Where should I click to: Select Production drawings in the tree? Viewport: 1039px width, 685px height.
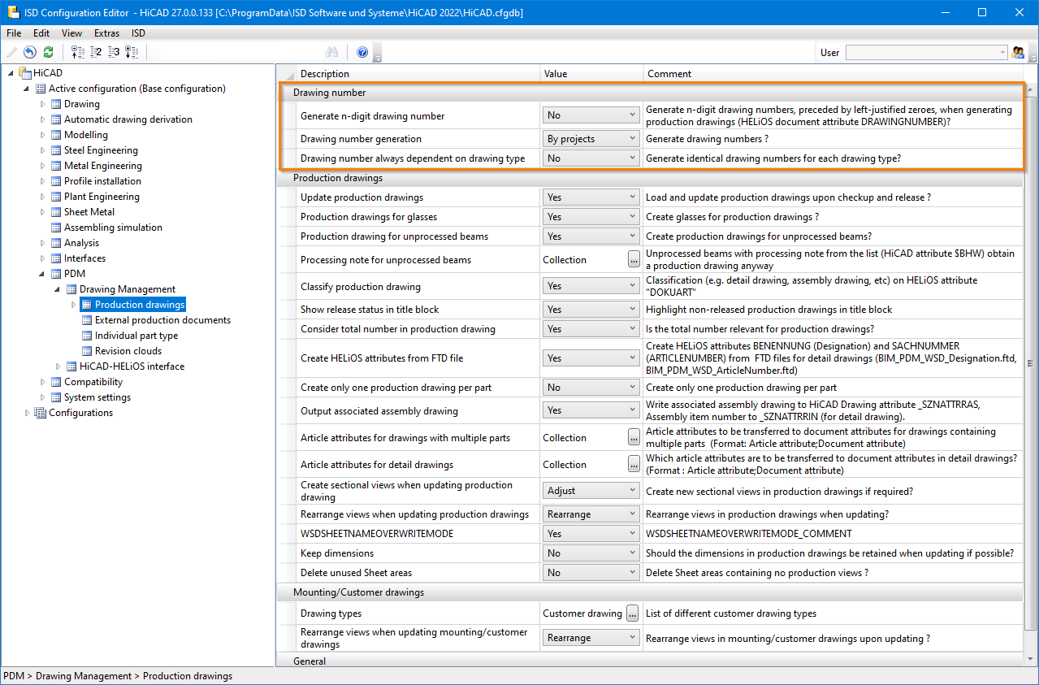pos(140,305)
